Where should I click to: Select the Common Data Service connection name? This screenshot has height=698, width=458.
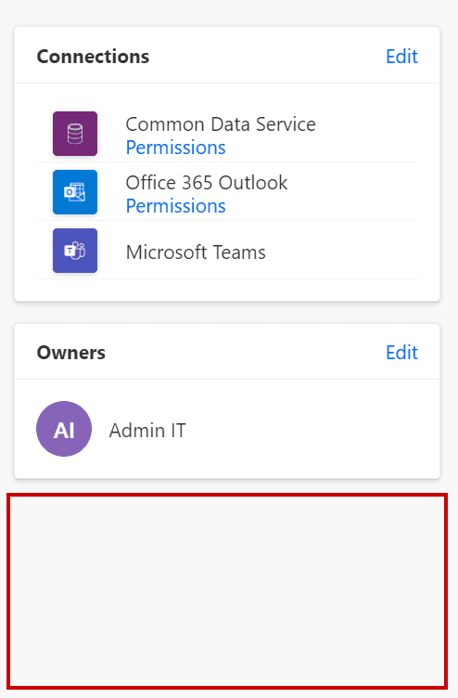point(221,124)
